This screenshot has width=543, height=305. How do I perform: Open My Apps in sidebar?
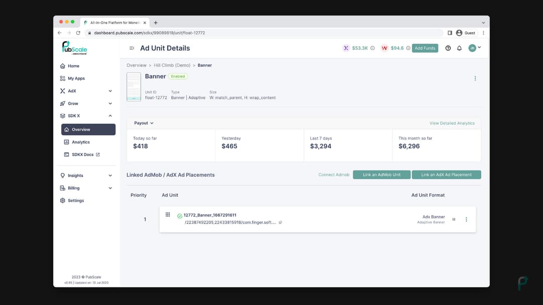point(76,78)
